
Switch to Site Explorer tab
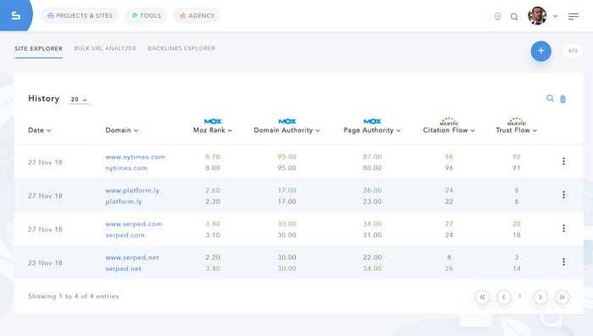point(39,48)
